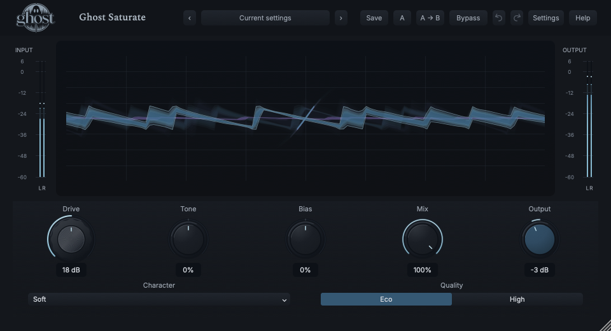Click the OUTPUT label
This screenshot has height=331, width=611.
(574, 50)
